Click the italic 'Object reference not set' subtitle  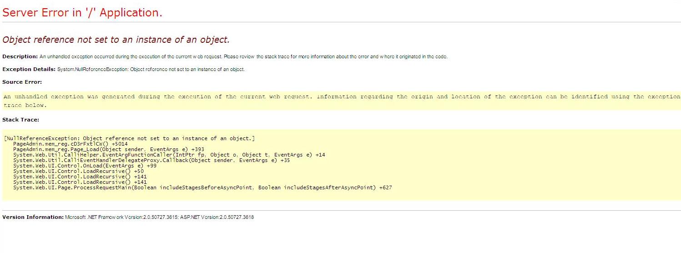(x=116, y=40)
